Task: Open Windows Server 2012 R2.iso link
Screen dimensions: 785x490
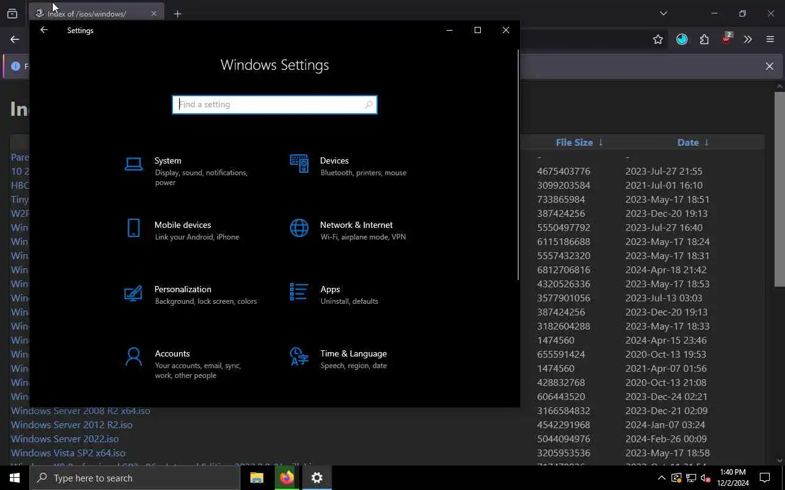Action: 72,424
